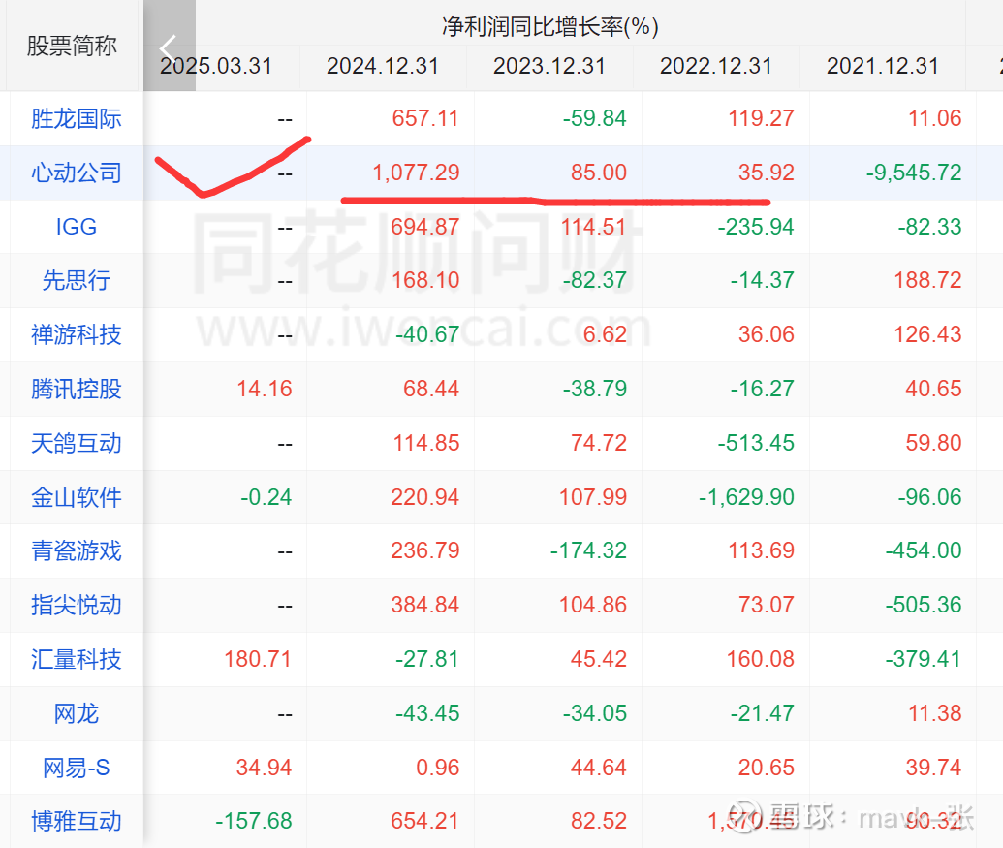Viewport: 1003px width, 848px height.
Task: Click value 180.71 in 汇量科技 row
Action: tap(258, 659)
